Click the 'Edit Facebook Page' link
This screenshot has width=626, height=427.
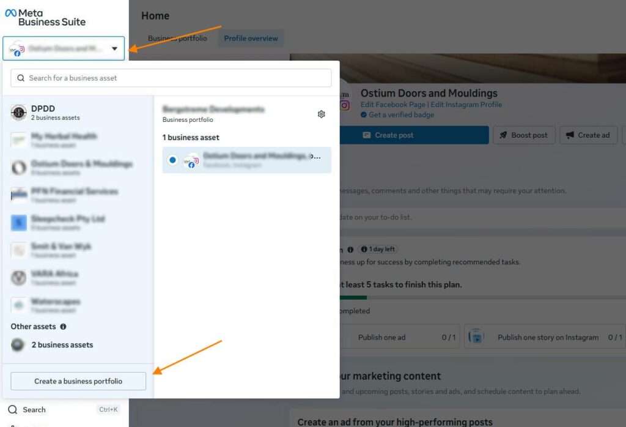[x=393, y=105]
